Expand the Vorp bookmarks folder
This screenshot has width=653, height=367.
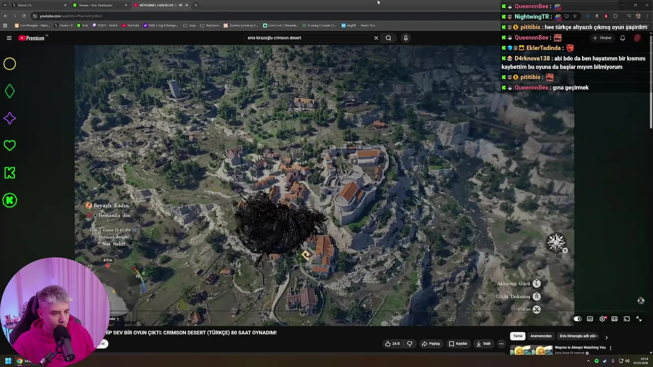click(x=190, y=25)
